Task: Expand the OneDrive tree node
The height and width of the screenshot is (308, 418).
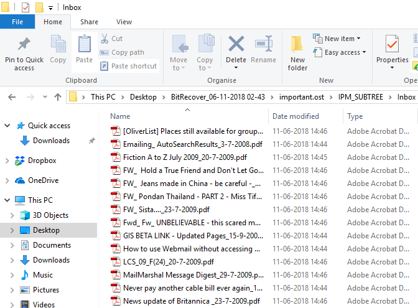Action: click(7, 180)
